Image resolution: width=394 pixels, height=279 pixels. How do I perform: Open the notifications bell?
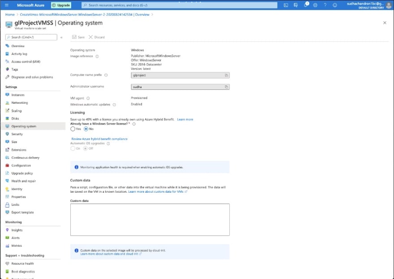point(305,5)
